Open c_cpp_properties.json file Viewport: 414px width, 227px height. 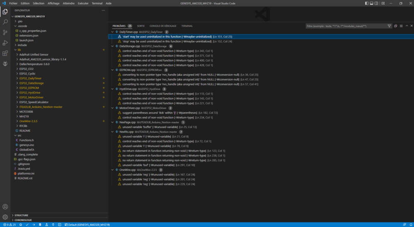(x=32, y=31)
